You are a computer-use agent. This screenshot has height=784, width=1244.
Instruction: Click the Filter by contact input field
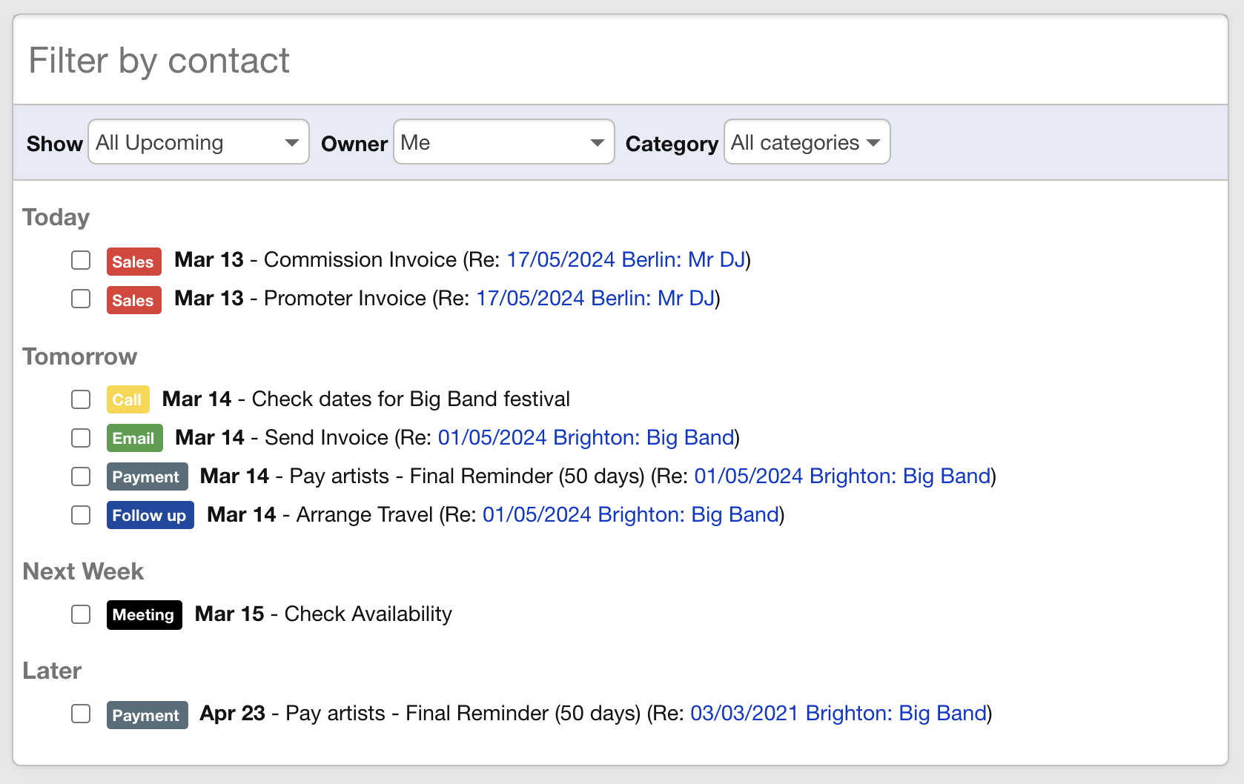pyautogui.click(x=620, y=60)
